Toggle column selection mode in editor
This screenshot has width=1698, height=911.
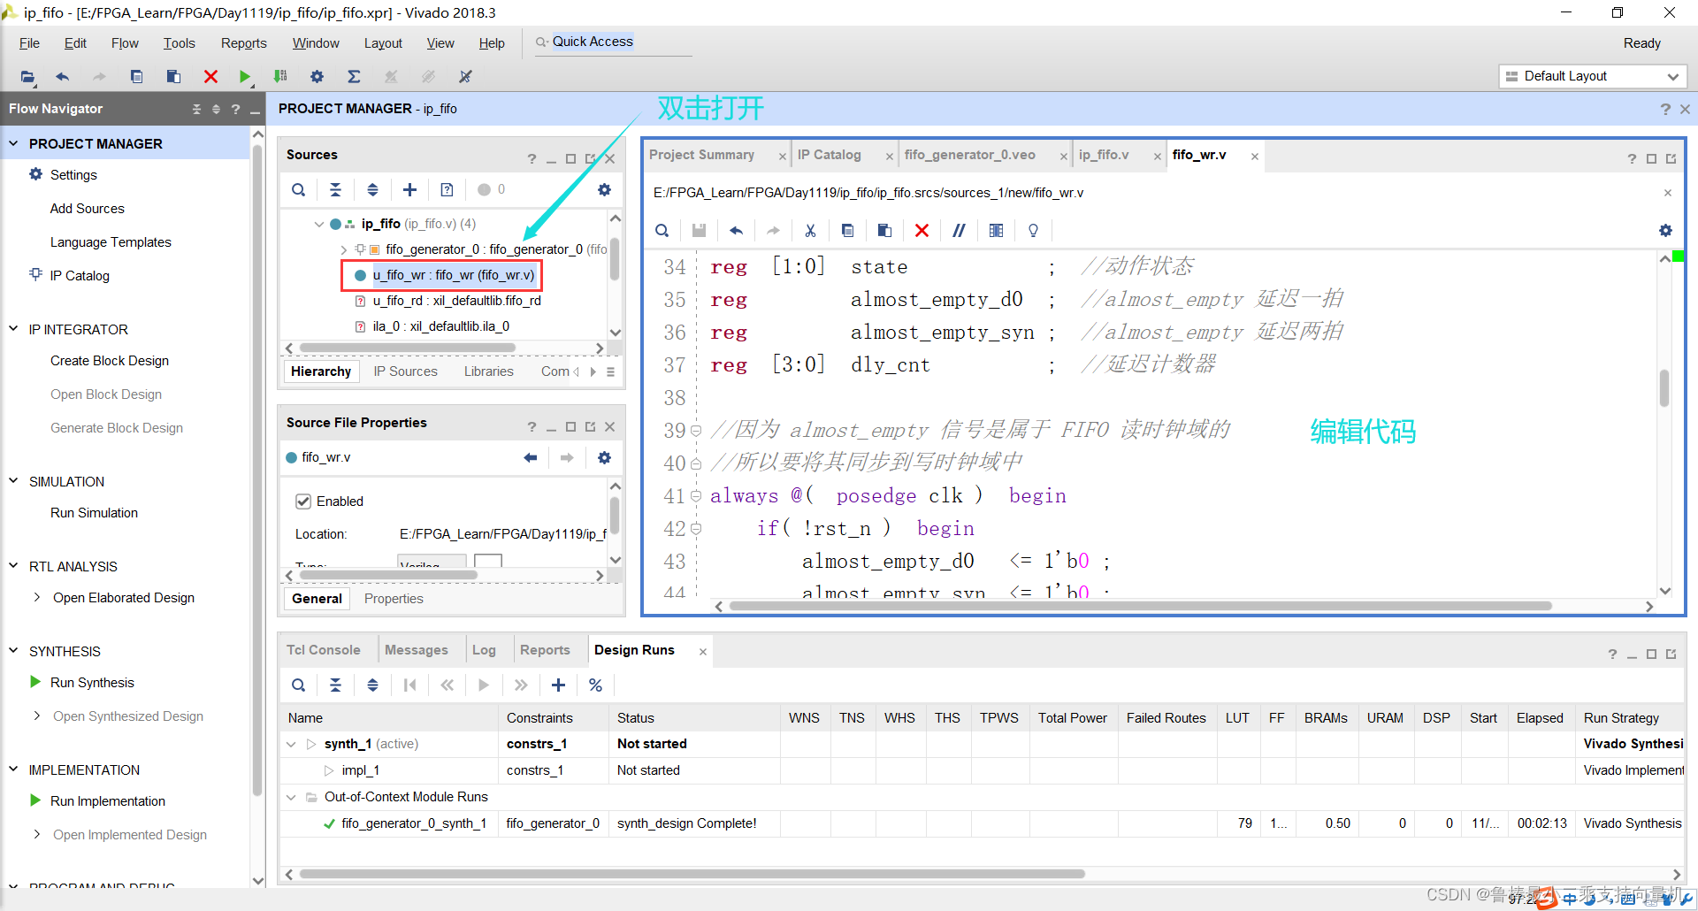tap(996, 231)
